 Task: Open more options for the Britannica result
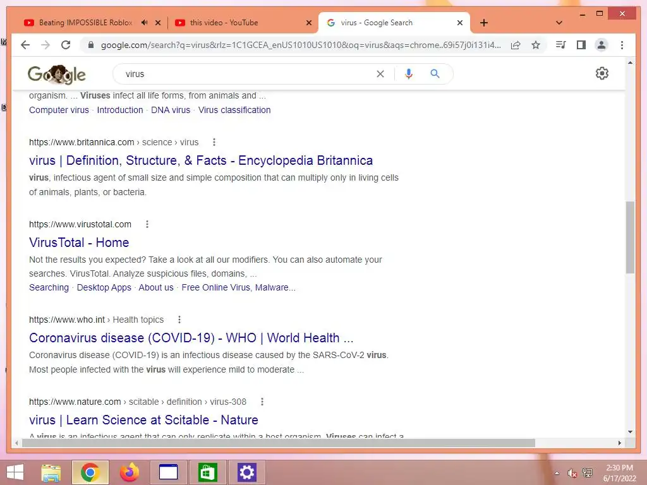coord(214,142)
